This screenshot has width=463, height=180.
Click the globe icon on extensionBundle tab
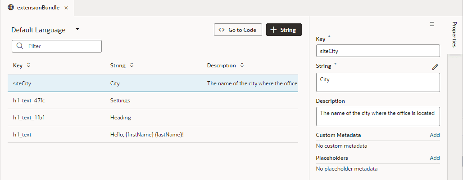pyautogui.click(x=11, y=8)
